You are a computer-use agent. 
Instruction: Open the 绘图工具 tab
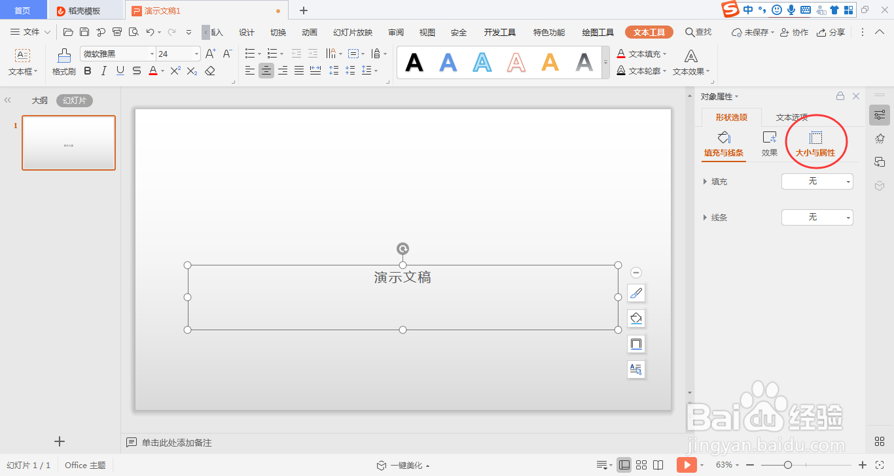598,33
